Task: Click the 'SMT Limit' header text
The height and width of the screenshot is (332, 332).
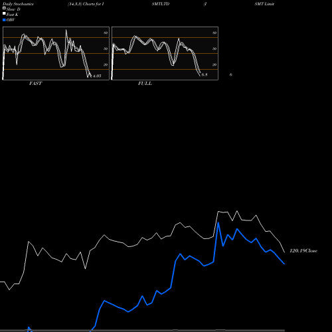Action: coord(264,4)
